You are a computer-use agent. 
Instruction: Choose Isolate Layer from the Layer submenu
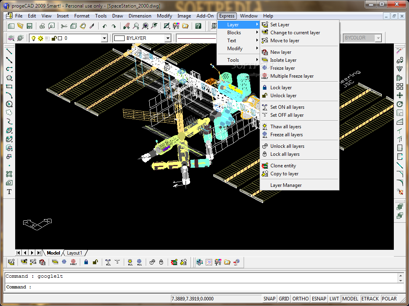(x=300, y=60)
